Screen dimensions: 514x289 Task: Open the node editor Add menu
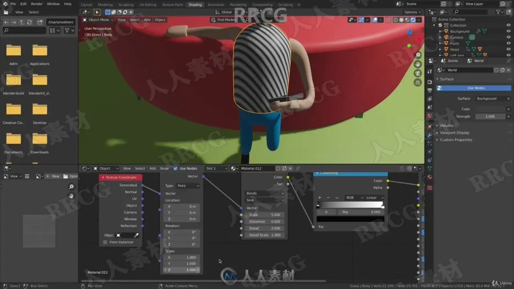[x=153, y=169]
